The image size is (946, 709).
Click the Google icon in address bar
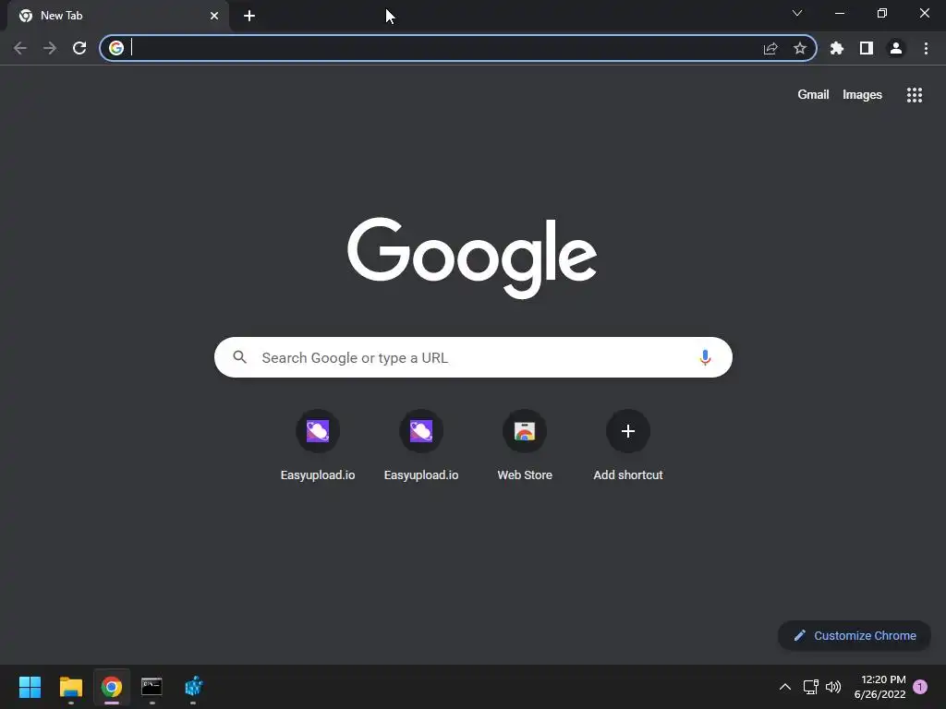(116, 48)
